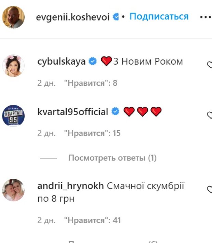Like the kvartal95official comment heart
Screen dimensions: 212x243
210,115
